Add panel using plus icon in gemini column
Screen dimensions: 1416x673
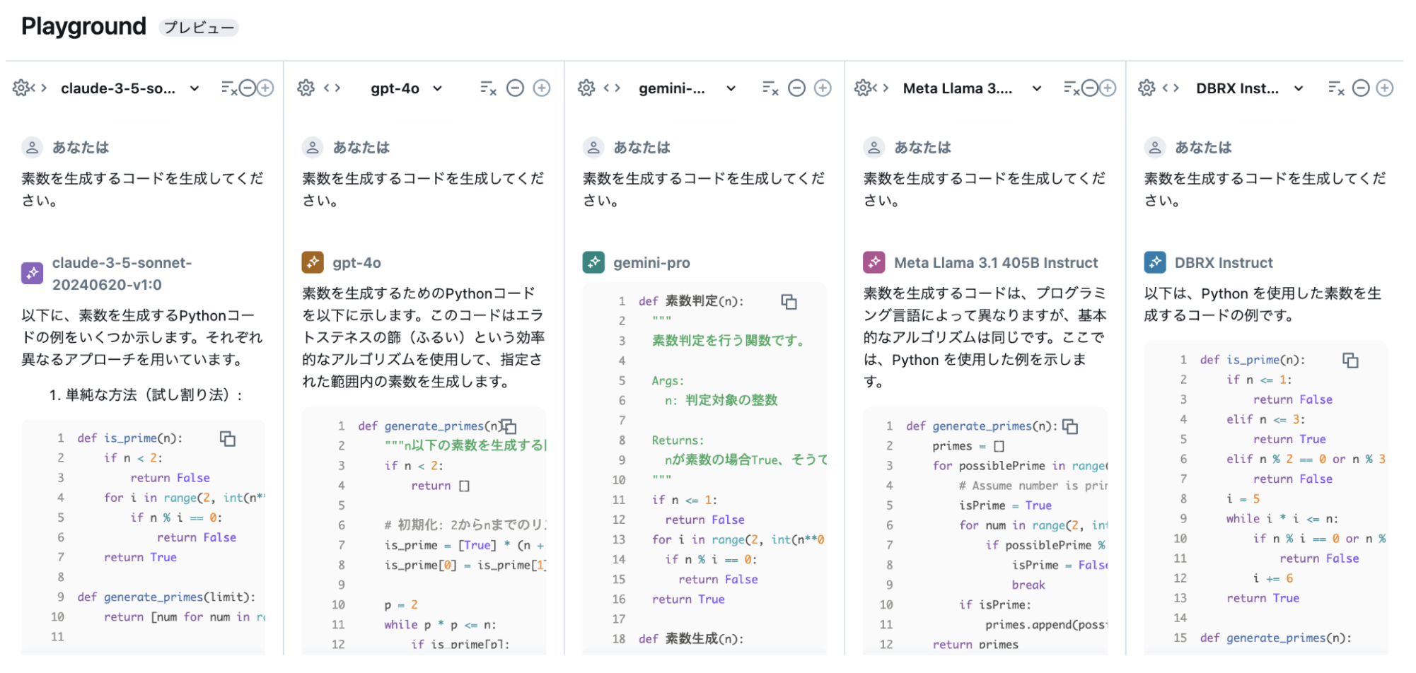tap(823, 88)
